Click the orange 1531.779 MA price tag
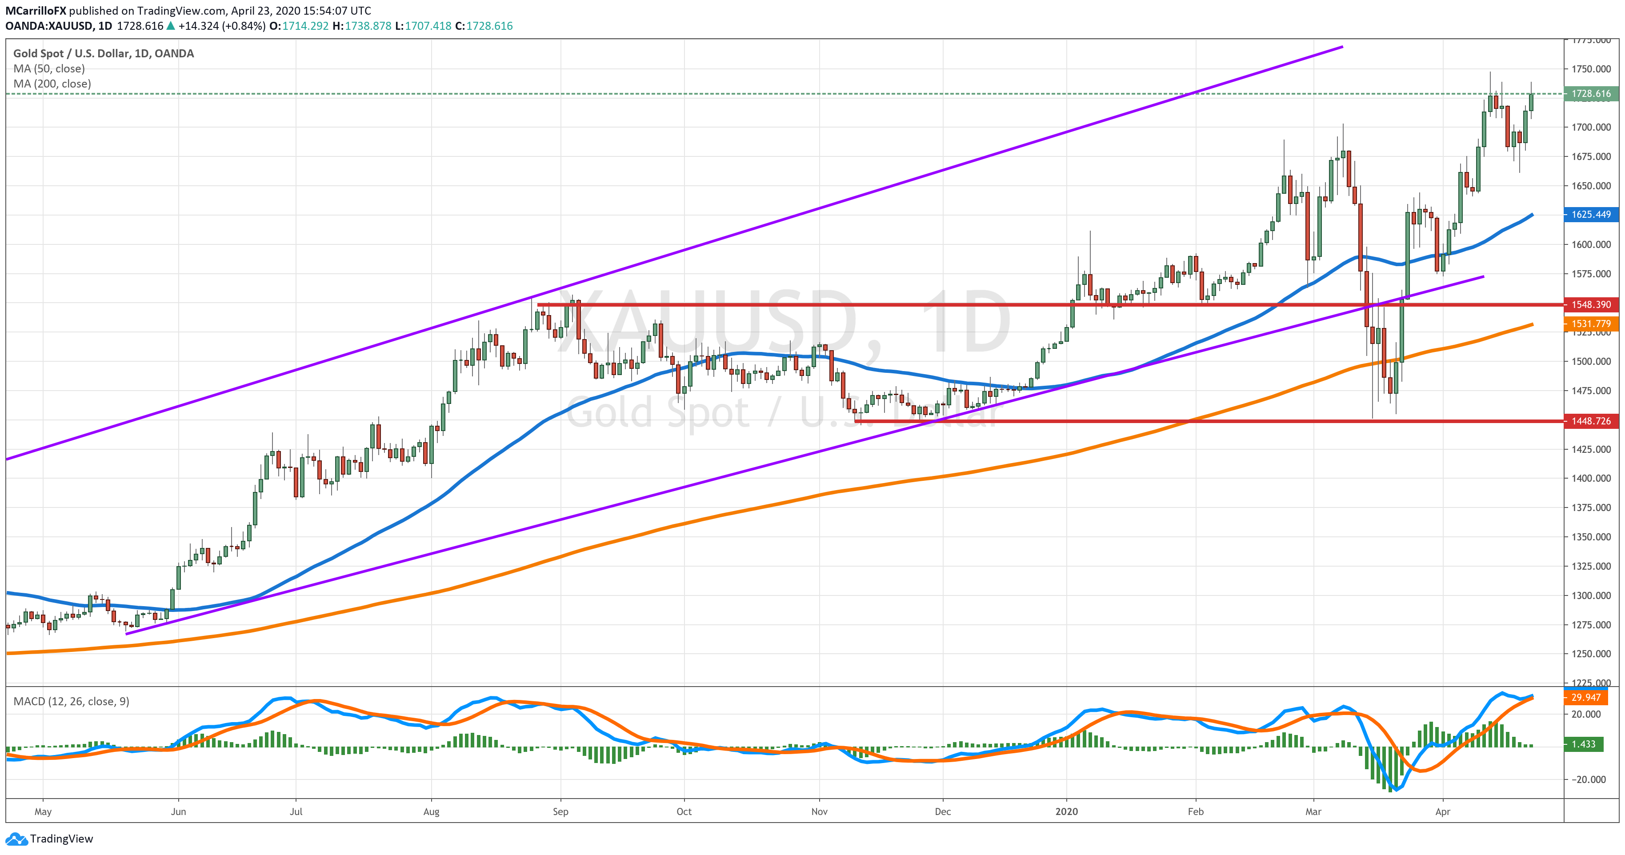This screenshot has width=1625, height=855. click(x=1591, y=324)
